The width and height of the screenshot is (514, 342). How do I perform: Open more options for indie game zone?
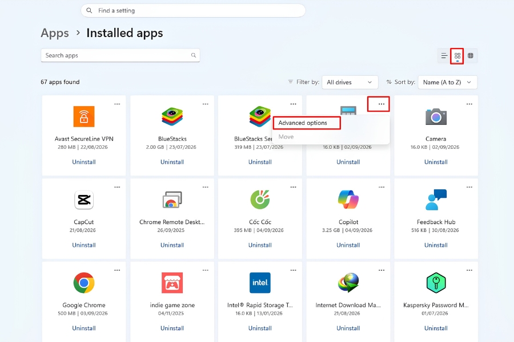pos(205,270)
